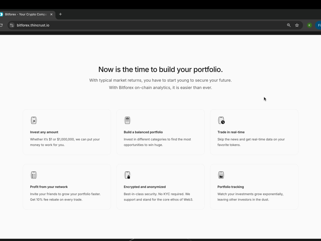Bookmark this page with the star icon
This screenshot has height=241, width=321.
(297, 25)
